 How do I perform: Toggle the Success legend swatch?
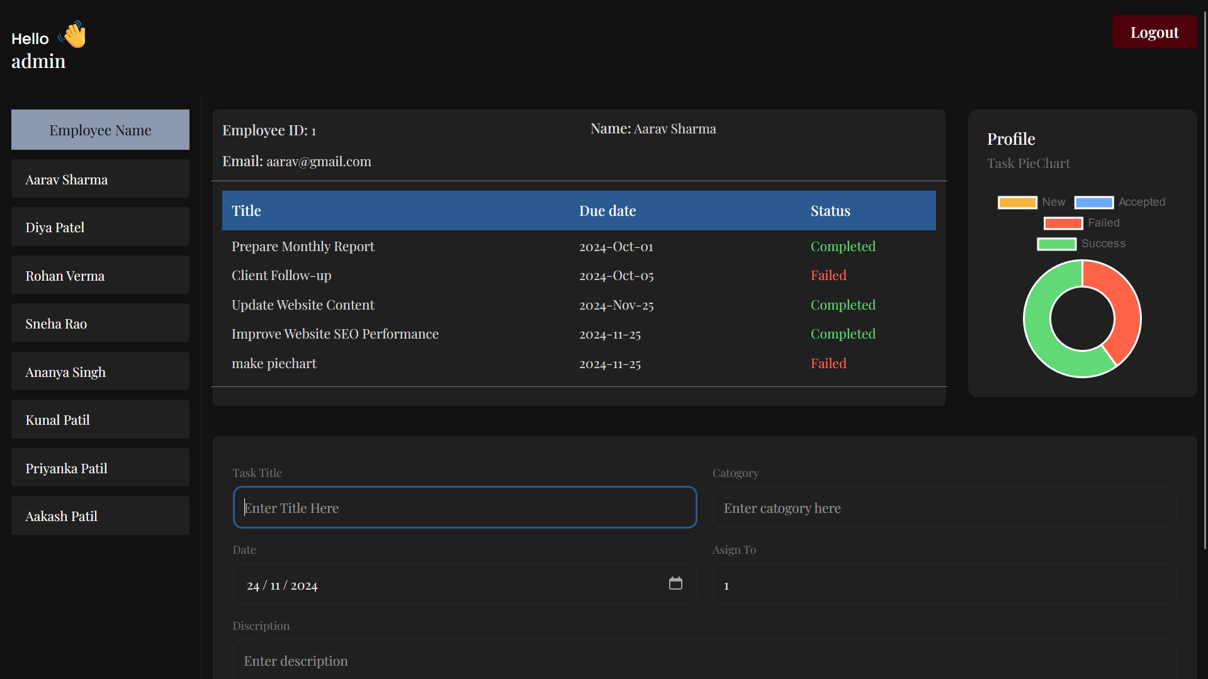[x=1056, y=244]
